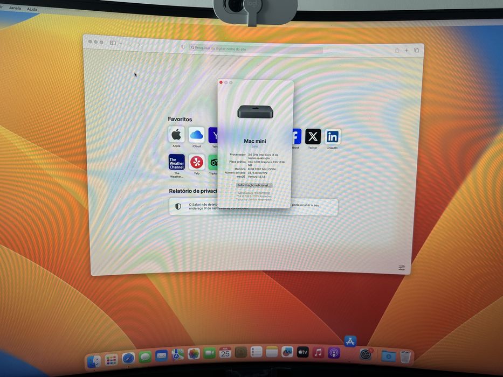Open The Weather Channel favorite
This screenshot has height=377, width=503.
[176, 162]
